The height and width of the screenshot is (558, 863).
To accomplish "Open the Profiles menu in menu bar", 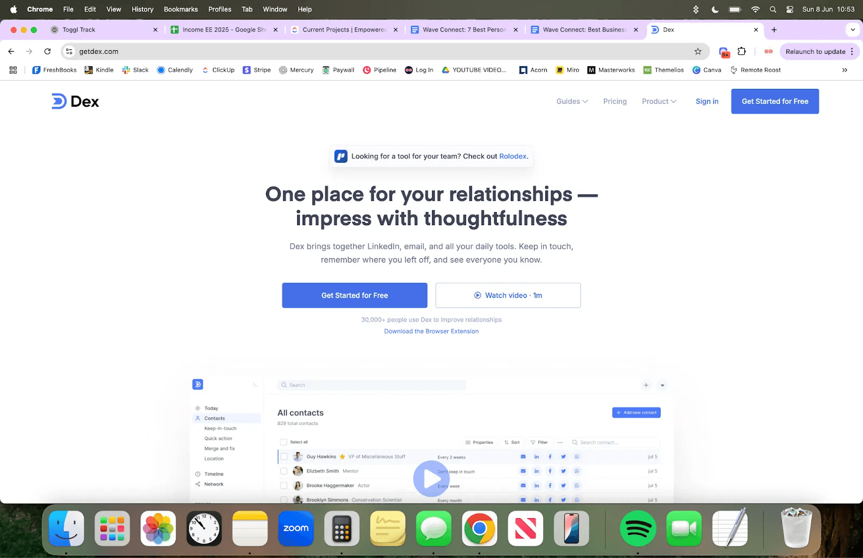I will 220,9.
